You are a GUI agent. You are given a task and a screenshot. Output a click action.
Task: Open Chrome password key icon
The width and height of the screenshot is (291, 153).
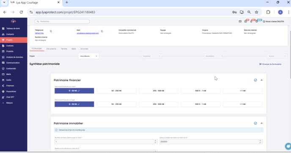pyautogui.click(x=234, y=12)
